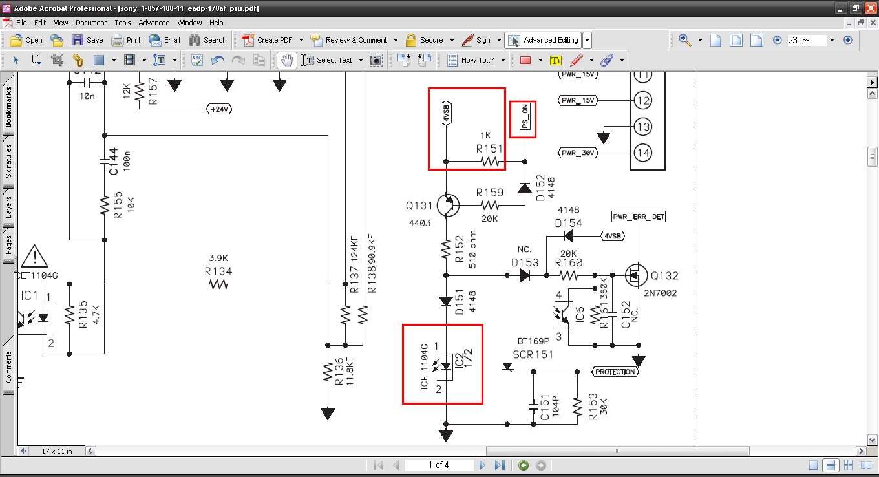Click the Search button
The height and width of the screenshot is (477, 879).
[x=207, y=40]
